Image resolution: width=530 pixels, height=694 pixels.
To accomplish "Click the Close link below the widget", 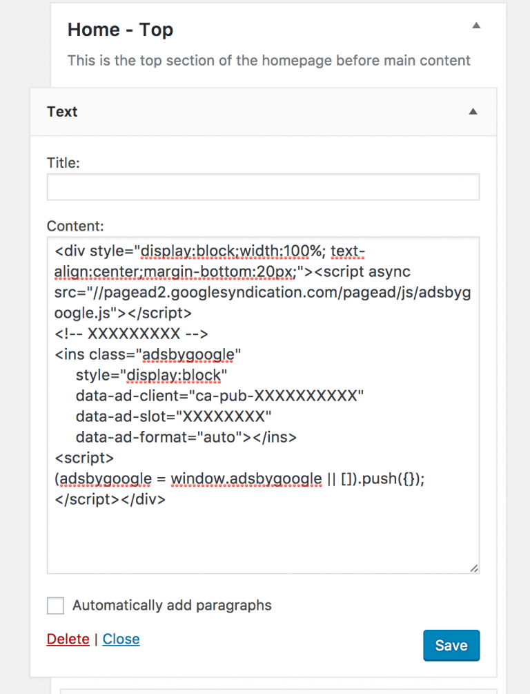I will (121, 639).
